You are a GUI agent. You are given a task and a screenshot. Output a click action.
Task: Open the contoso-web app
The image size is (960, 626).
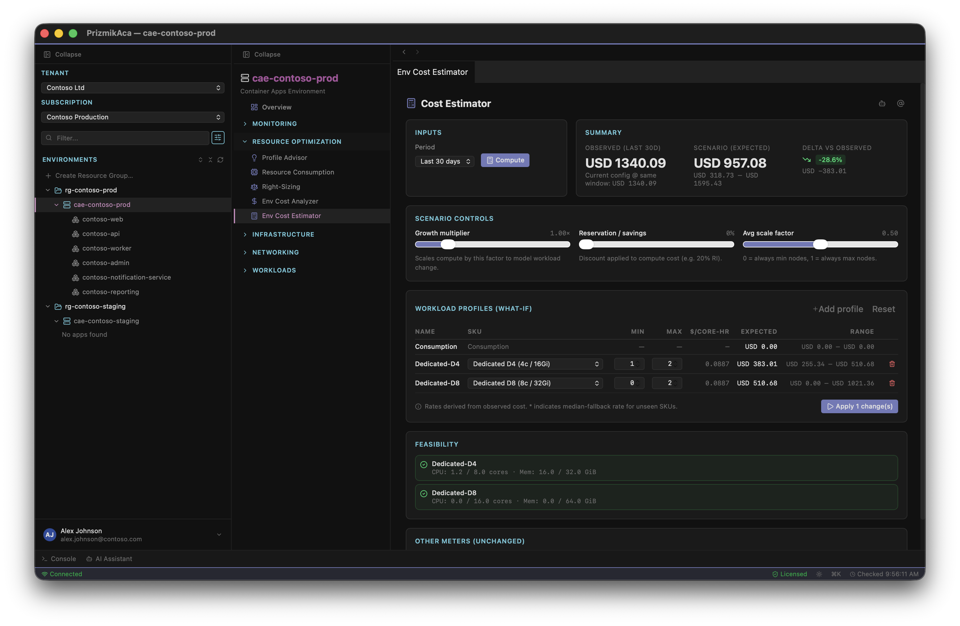[x=102, y=219]
